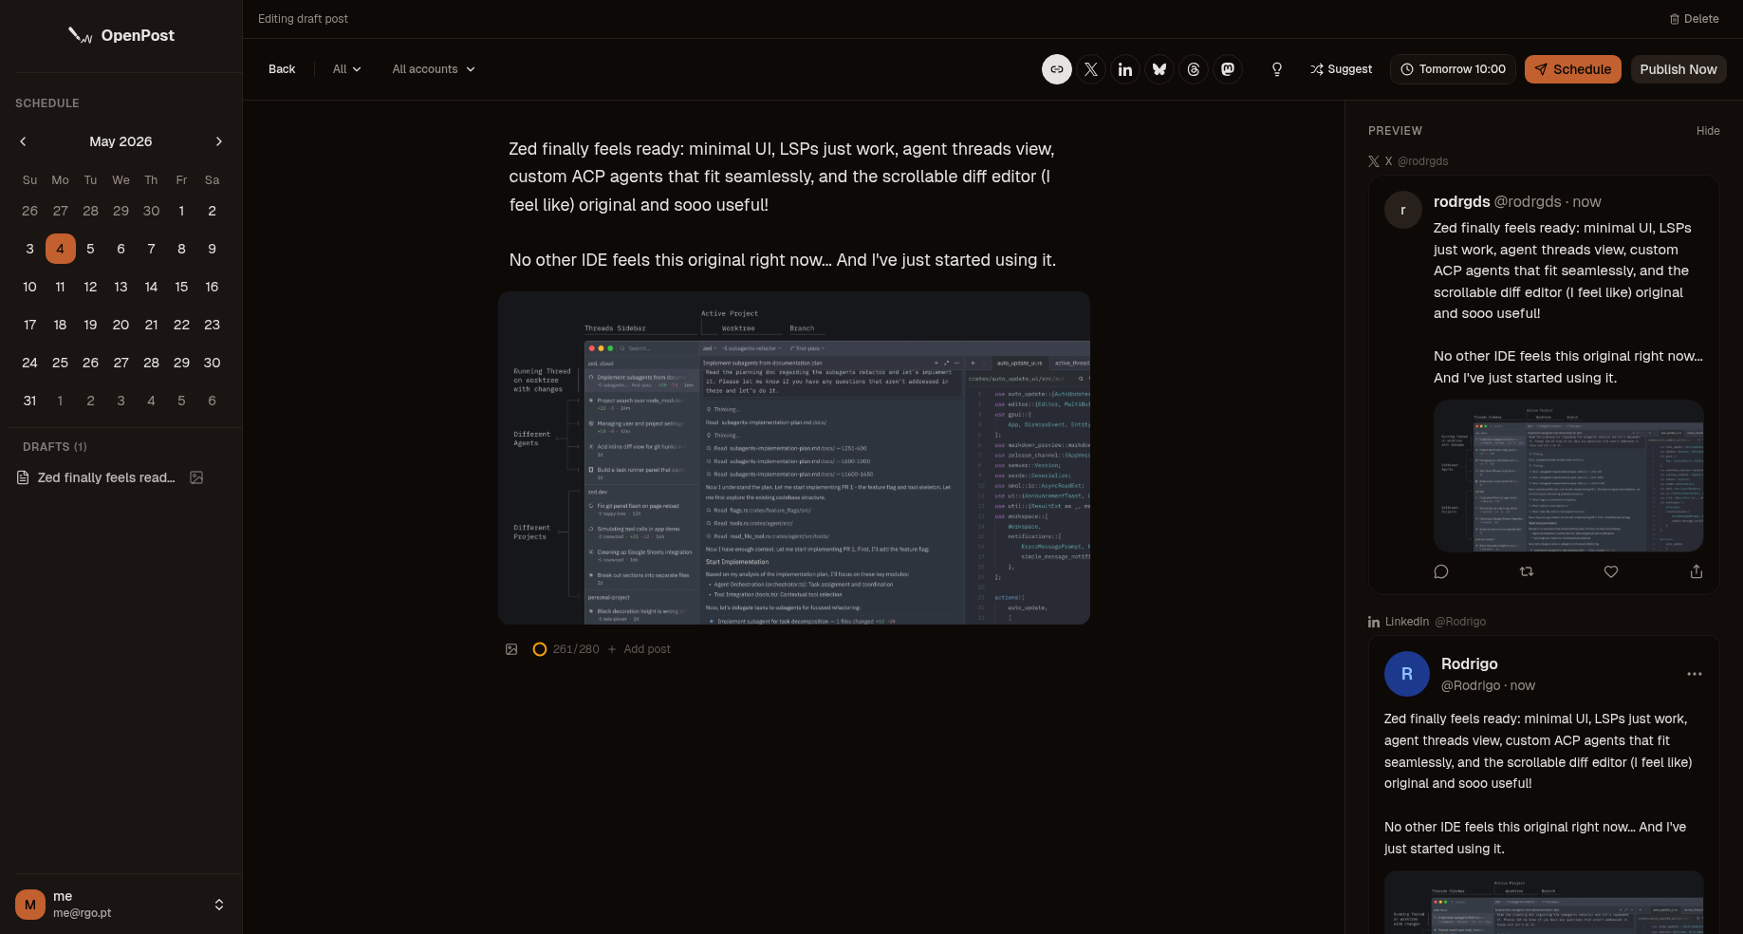Image resolution: width=1743 pixels, height=934 pixels.
Task: Toggle X platform in the toolbar
Action: 1091,69
